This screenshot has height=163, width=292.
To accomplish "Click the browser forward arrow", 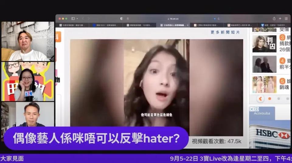I will click(x=88, y=19).
